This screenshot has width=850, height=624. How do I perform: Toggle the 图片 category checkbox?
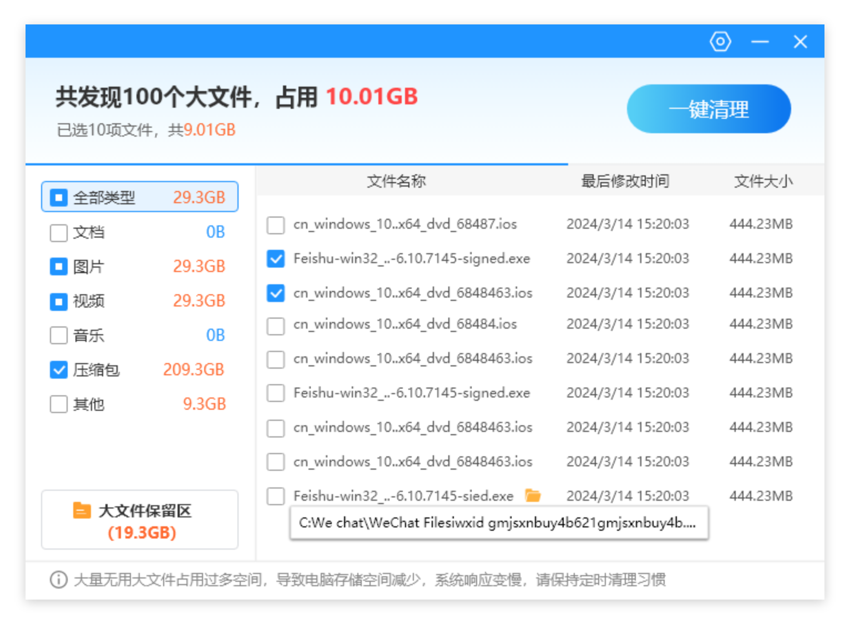[x=58, y=266]
